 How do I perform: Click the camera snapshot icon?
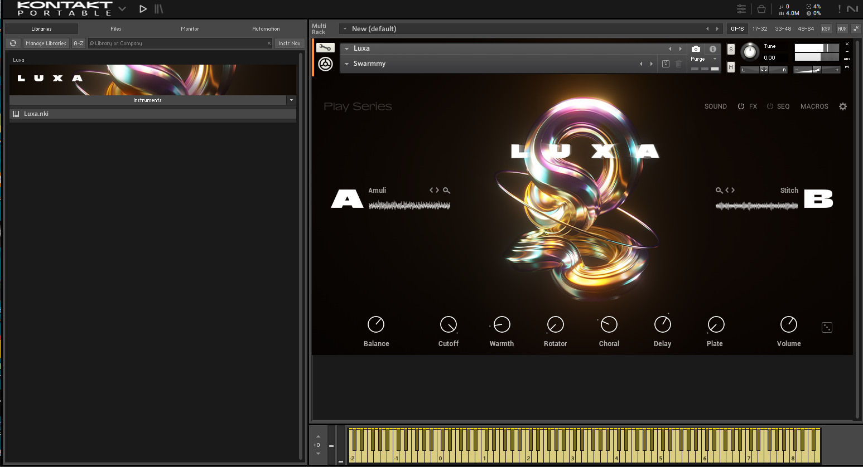pos(696,49)
